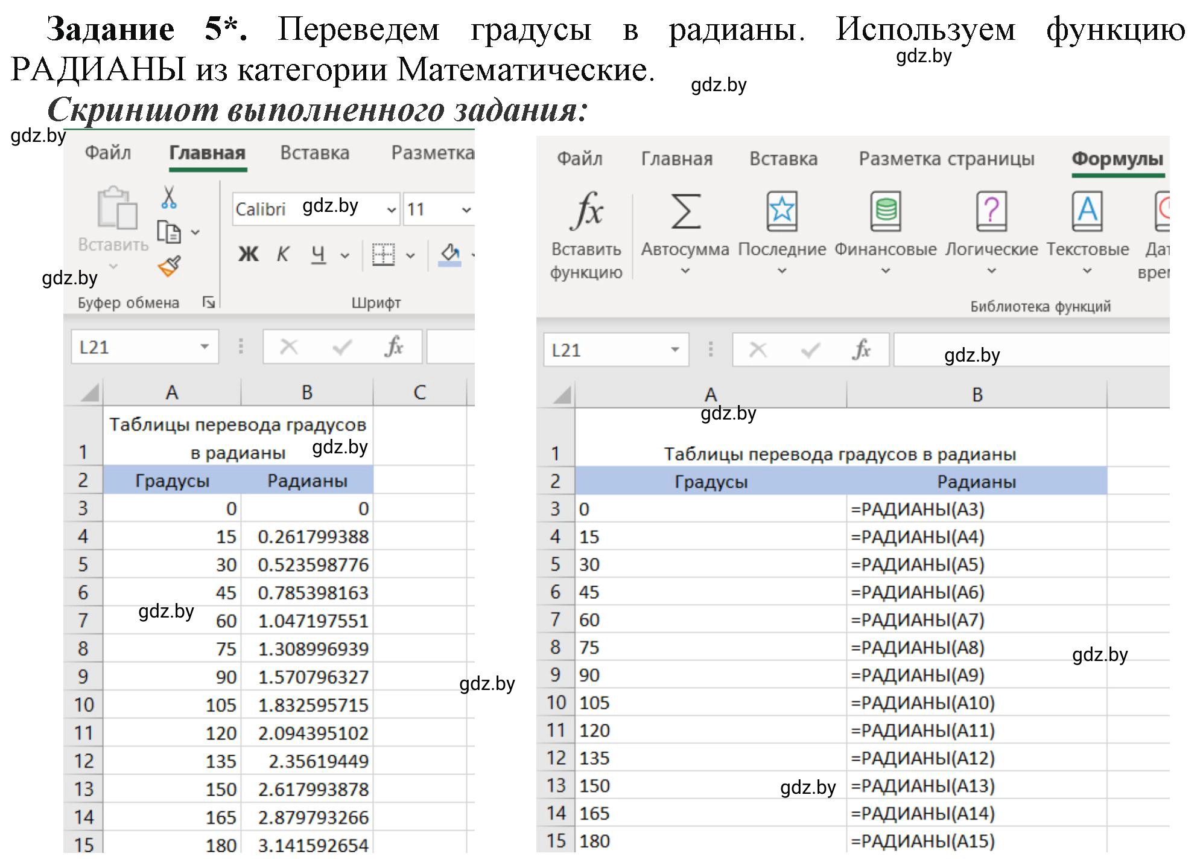Toggle underline Ч formatting
Screen dimensions: 1203x859
[x=319, y=255]
